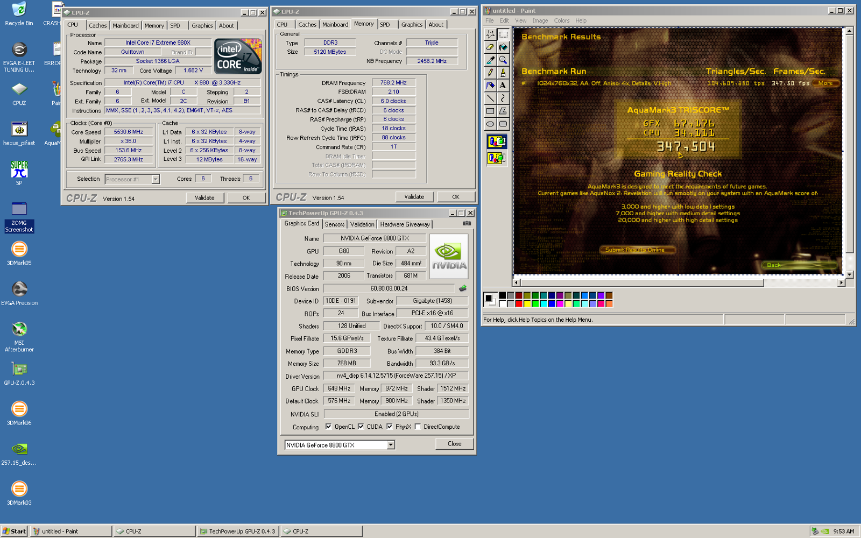
Task: Open the hexus_pifast desktop icon
Action: click(19, 134)
